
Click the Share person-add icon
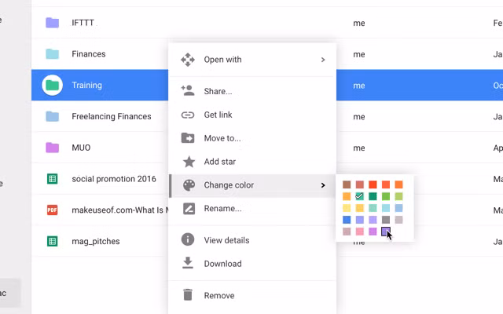(x=188, y=91)
